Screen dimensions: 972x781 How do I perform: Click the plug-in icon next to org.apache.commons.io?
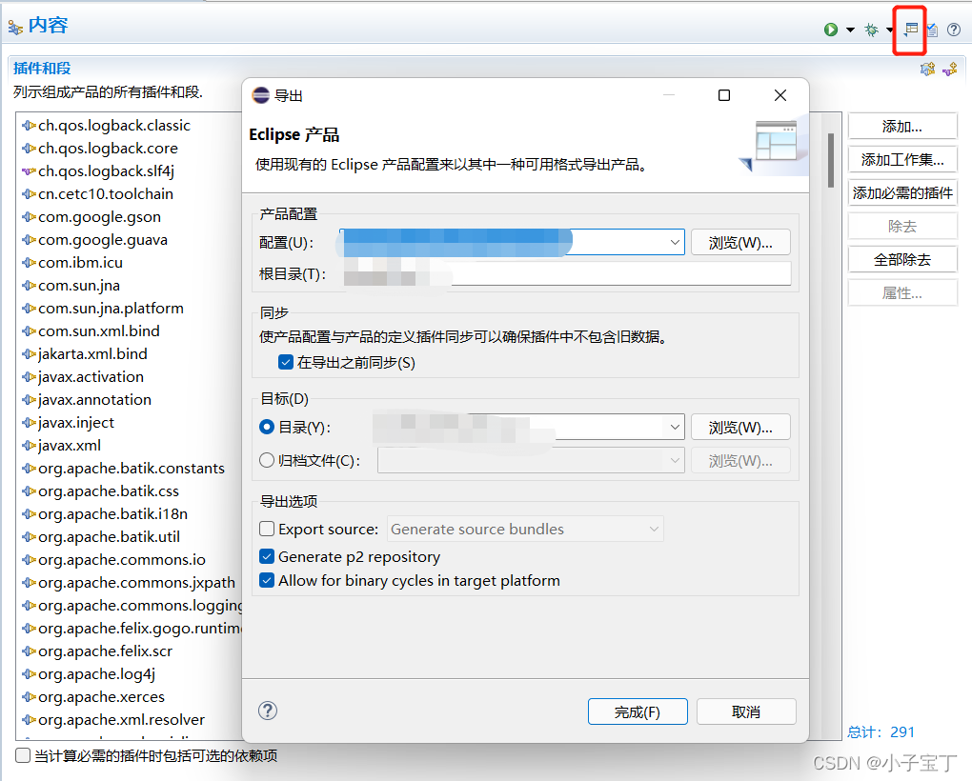click(x=30, y=560)
